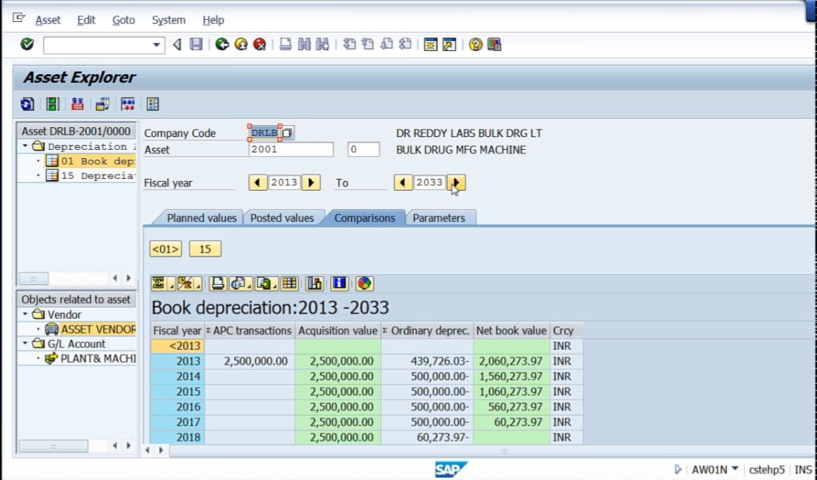The image size is (817, 480).
Task: Open the Goto menu
Action: pyautogui.click(x=124, y=20)
